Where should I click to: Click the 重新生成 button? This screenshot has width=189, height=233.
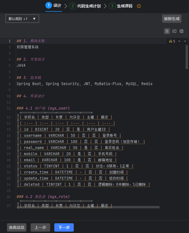pyautogui.click(x=172, y=19)
